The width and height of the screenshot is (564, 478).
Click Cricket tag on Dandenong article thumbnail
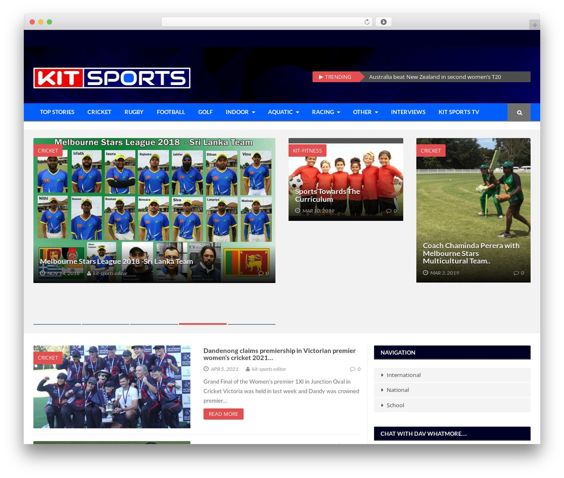[x=48, y=358]
